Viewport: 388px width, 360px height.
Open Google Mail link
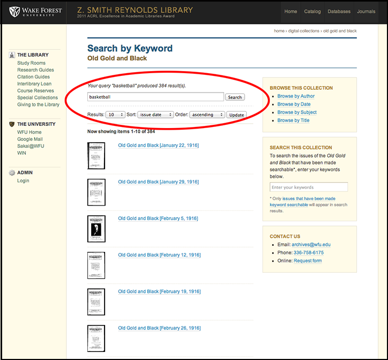click(x=30, y=139)
